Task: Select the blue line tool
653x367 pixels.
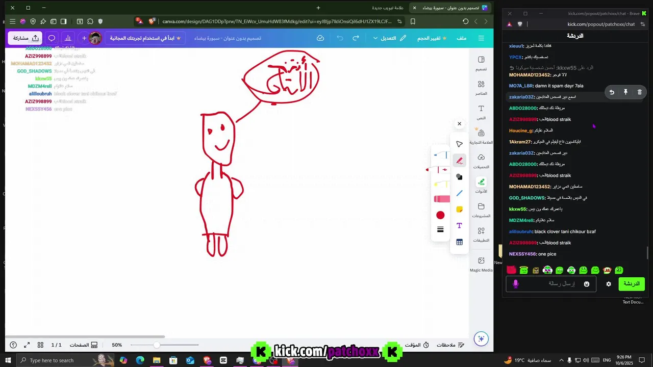Action: point(459,193)
